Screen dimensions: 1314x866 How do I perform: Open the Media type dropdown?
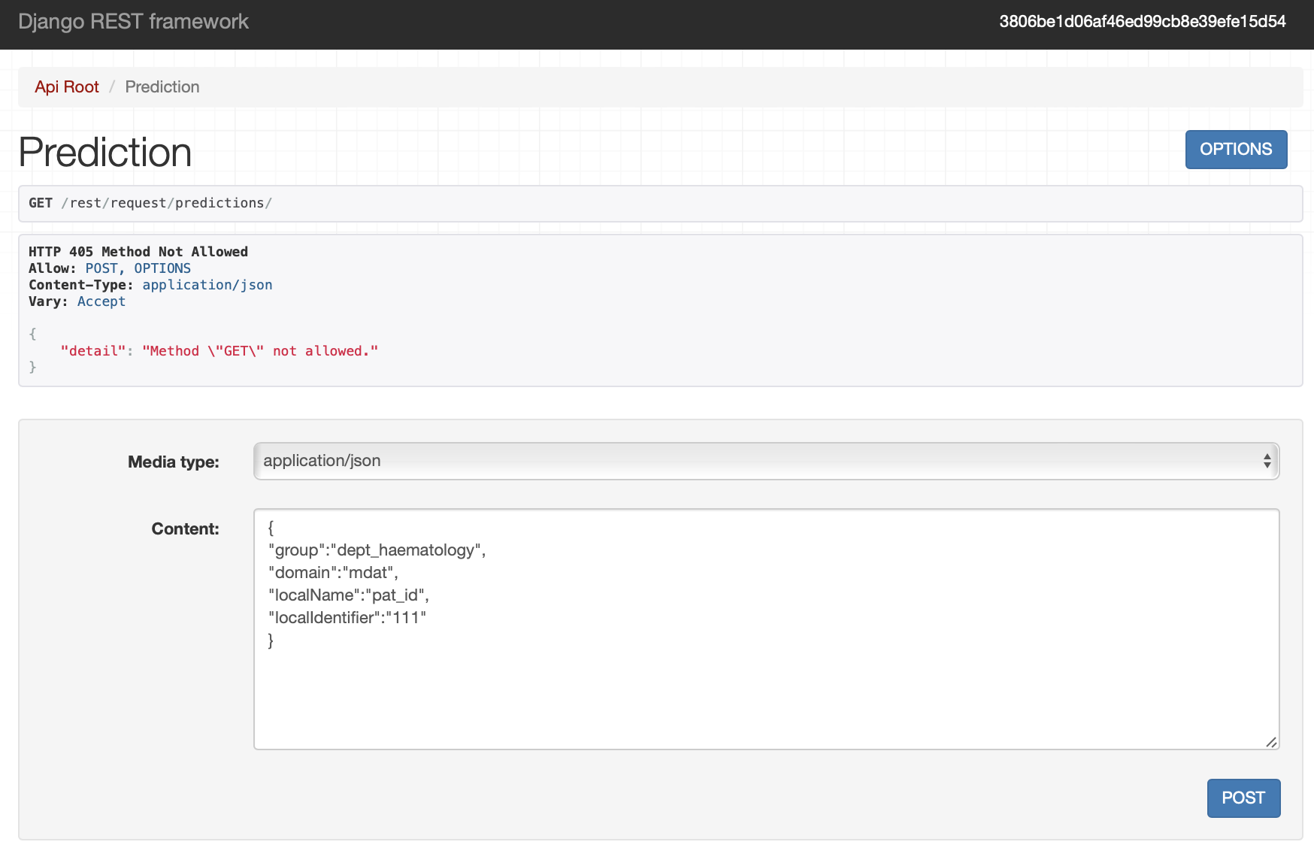click(766, 461)
